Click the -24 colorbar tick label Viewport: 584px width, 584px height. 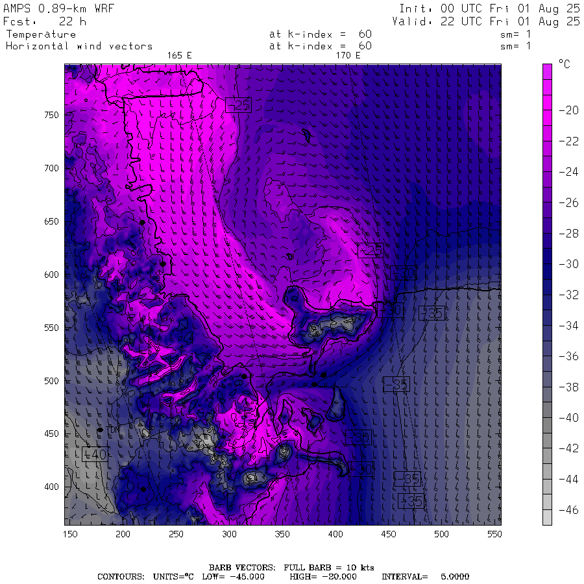point(568,172)
